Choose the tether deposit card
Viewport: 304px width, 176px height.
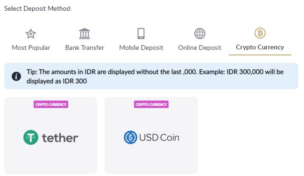50,135
